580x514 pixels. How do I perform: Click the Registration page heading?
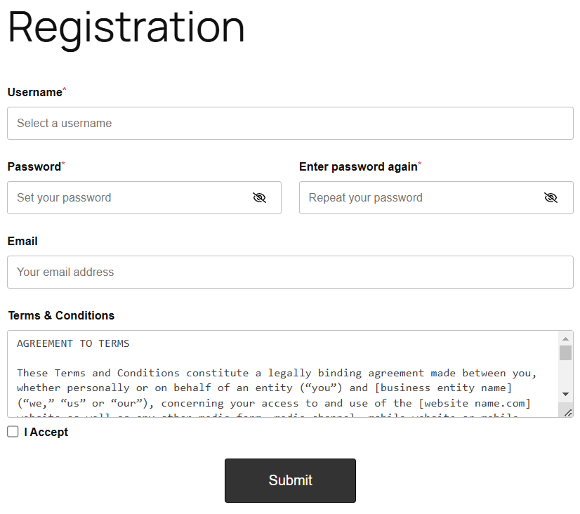pos(126,28)
